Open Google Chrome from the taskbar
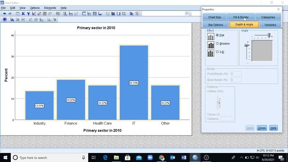 coord(162,157)
